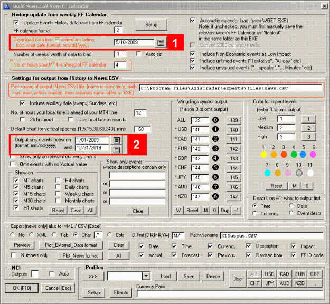Select Date radio for Descr Line #1
This screenshot has height=304, width=330.
(291, 206)
